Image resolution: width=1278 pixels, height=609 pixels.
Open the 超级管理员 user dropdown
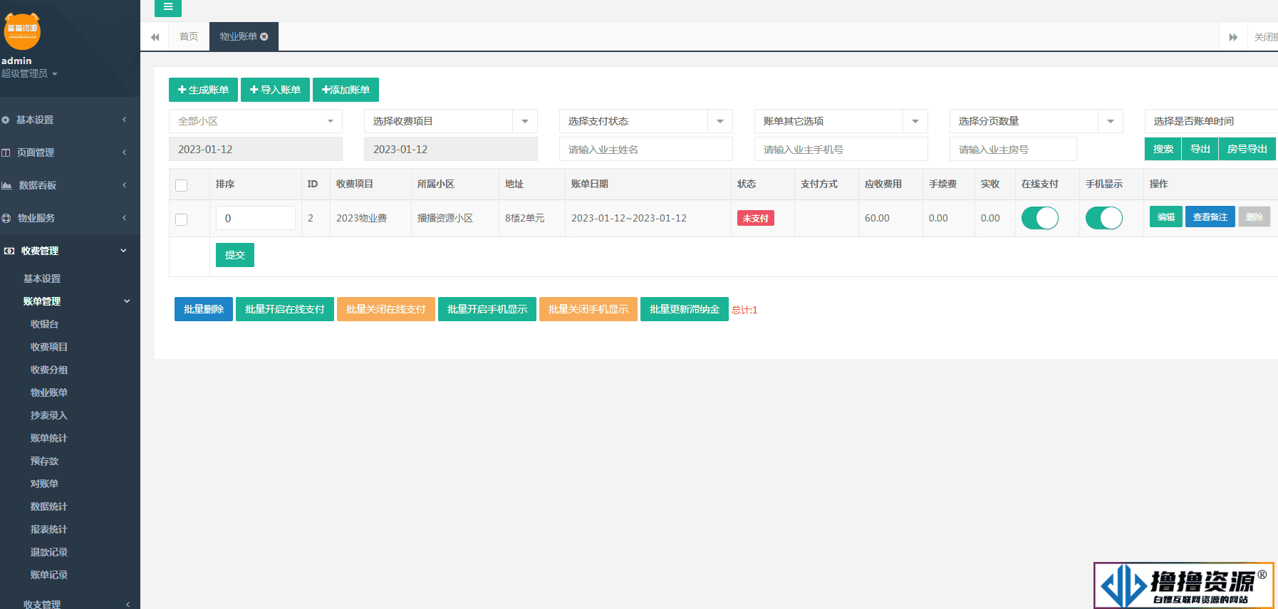pyautogui.click(x=29, y=74)
